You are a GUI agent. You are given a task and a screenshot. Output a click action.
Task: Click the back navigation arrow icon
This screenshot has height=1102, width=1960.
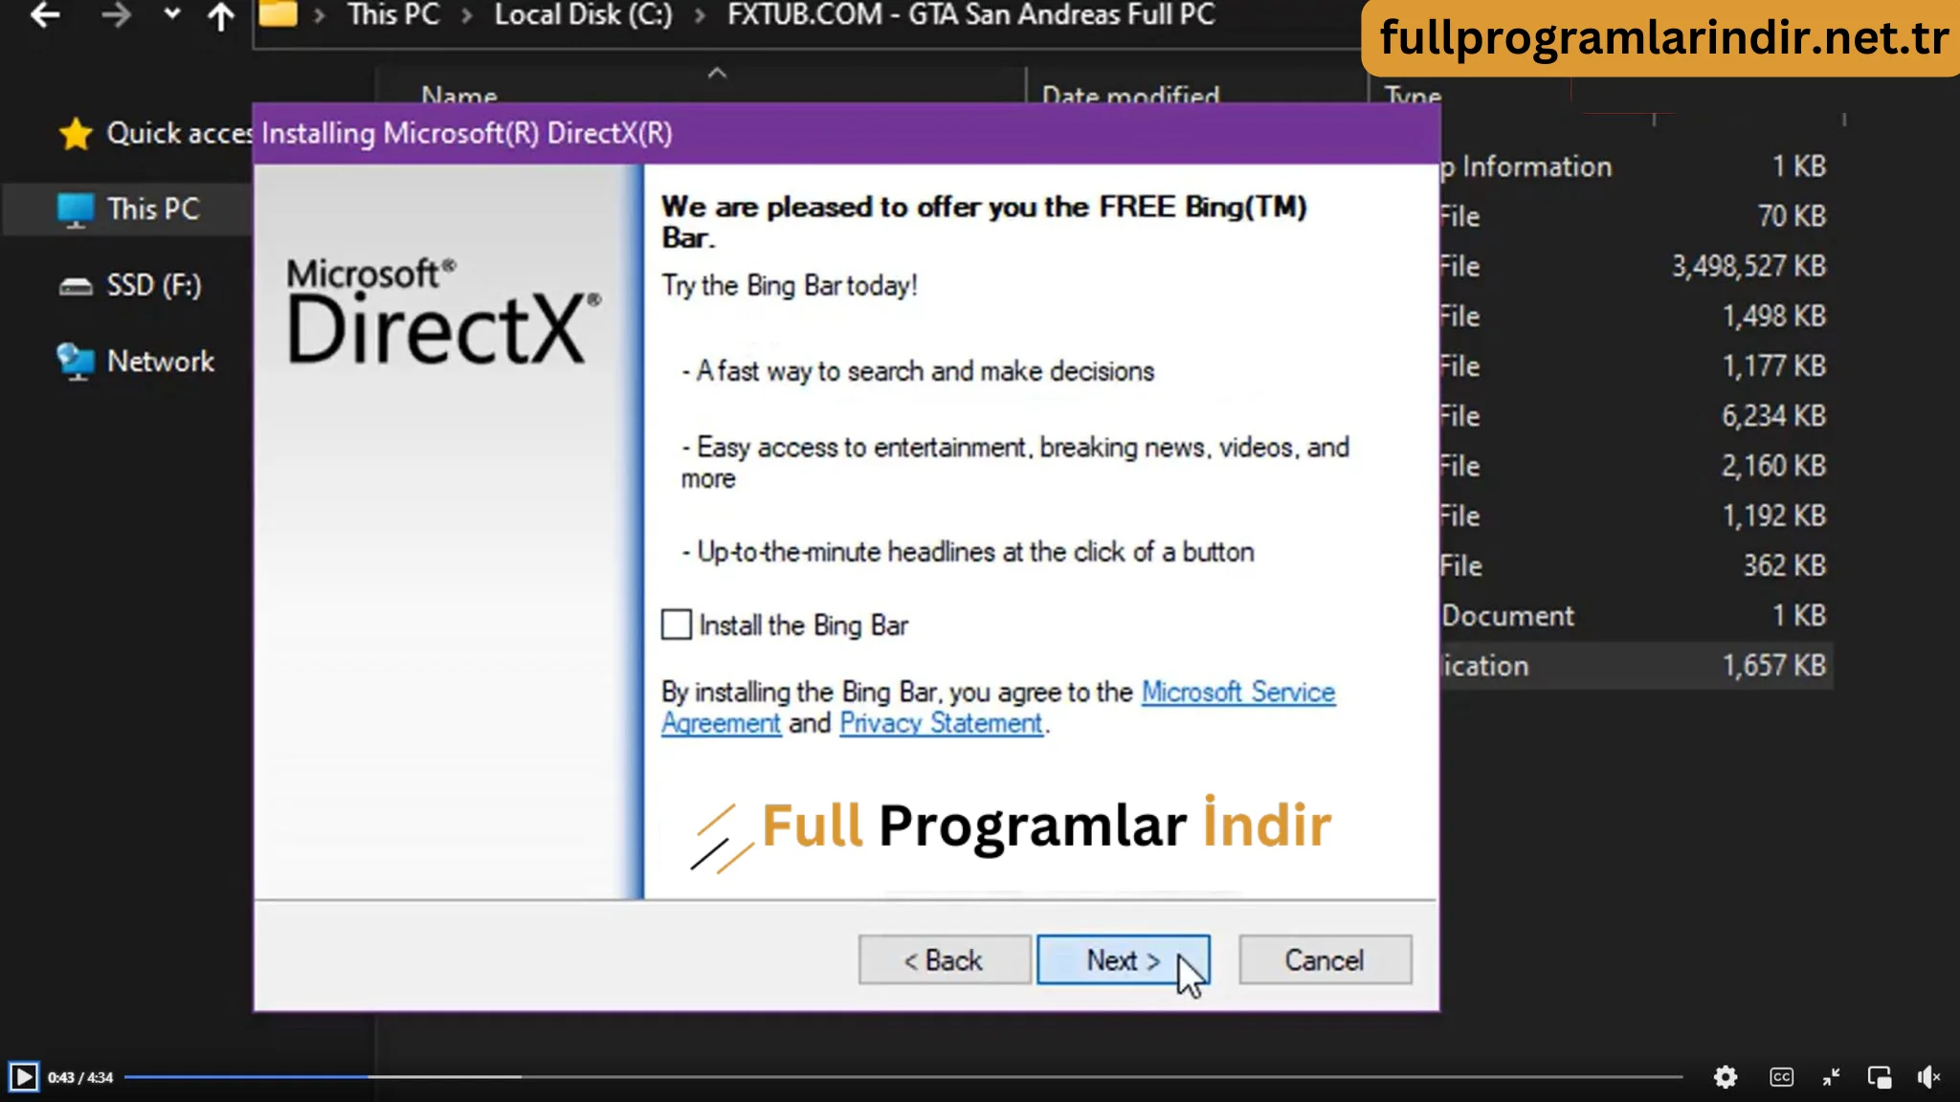click(46, 14)
